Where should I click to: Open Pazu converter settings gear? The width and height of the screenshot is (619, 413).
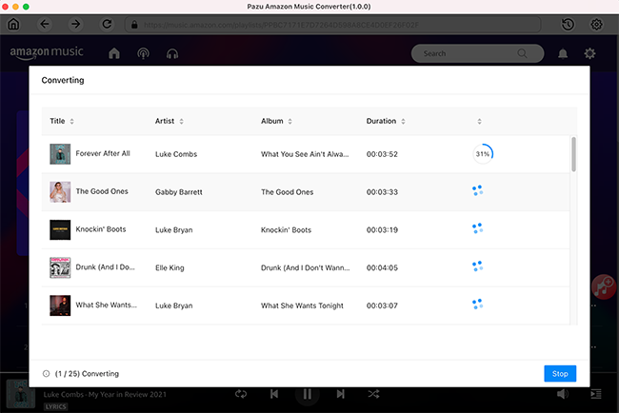(596, 25)
